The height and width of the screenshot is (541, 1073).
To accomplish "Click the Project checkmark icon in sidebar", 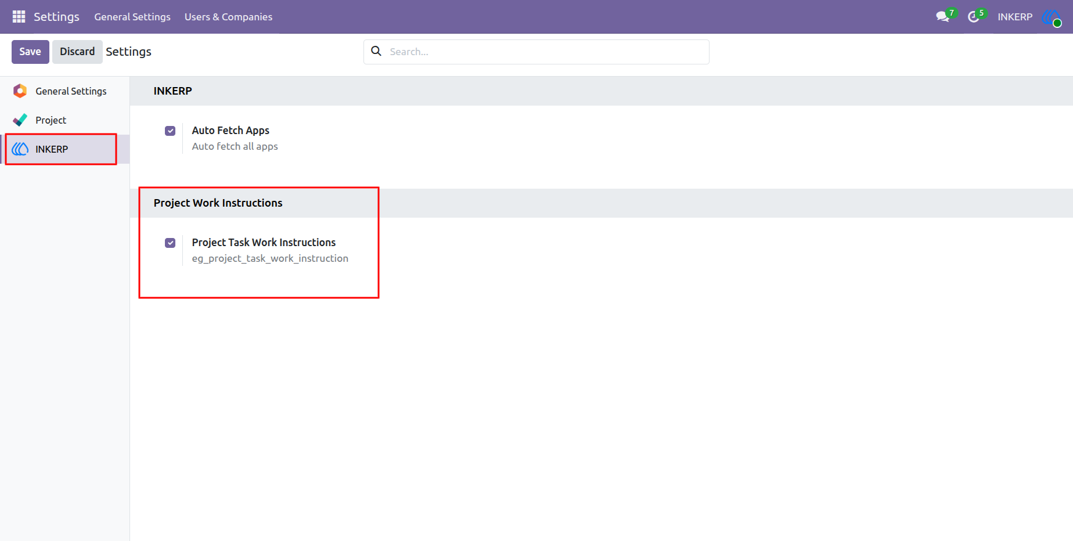I will point(20,120).
